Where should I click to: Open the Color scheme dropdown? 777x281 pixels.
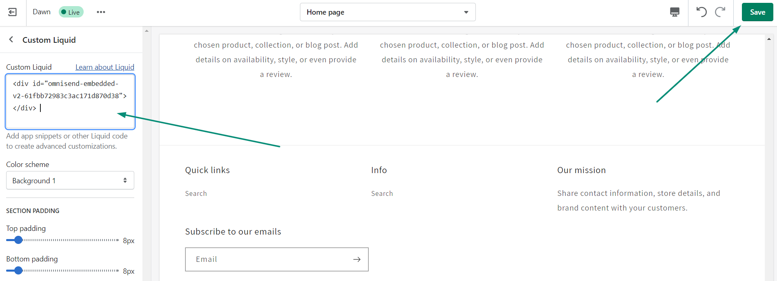click(70, 180)
